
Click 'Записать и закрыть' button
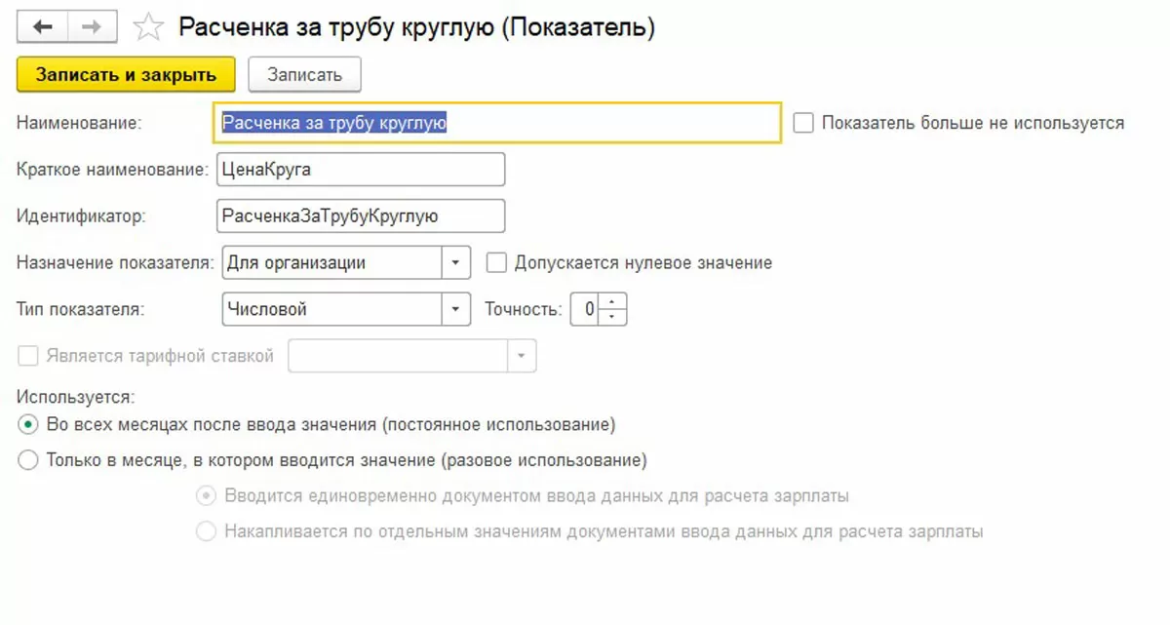[x=126, y=75]
